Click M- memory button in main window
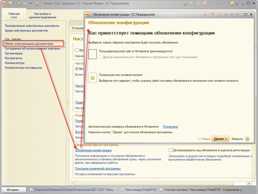 pyautogui.click(x=224, y=4)
